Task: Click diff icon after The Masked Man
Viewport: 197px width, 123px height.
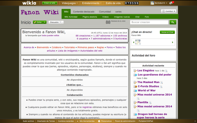Action: coord(162,83)
